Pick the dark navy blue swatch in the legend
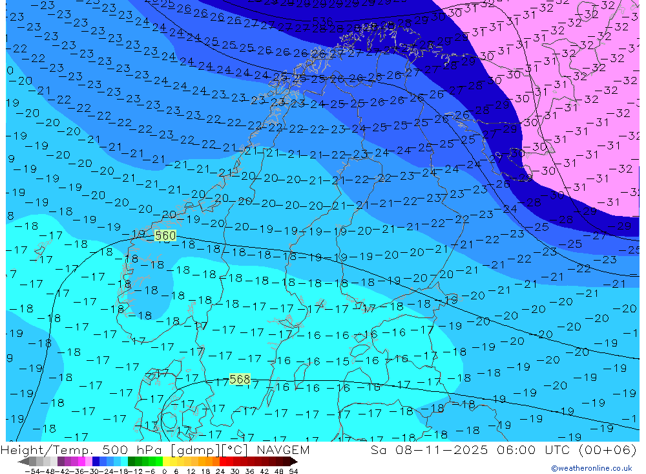The height and width of the screenshot is (474, 646). (96, 461)
